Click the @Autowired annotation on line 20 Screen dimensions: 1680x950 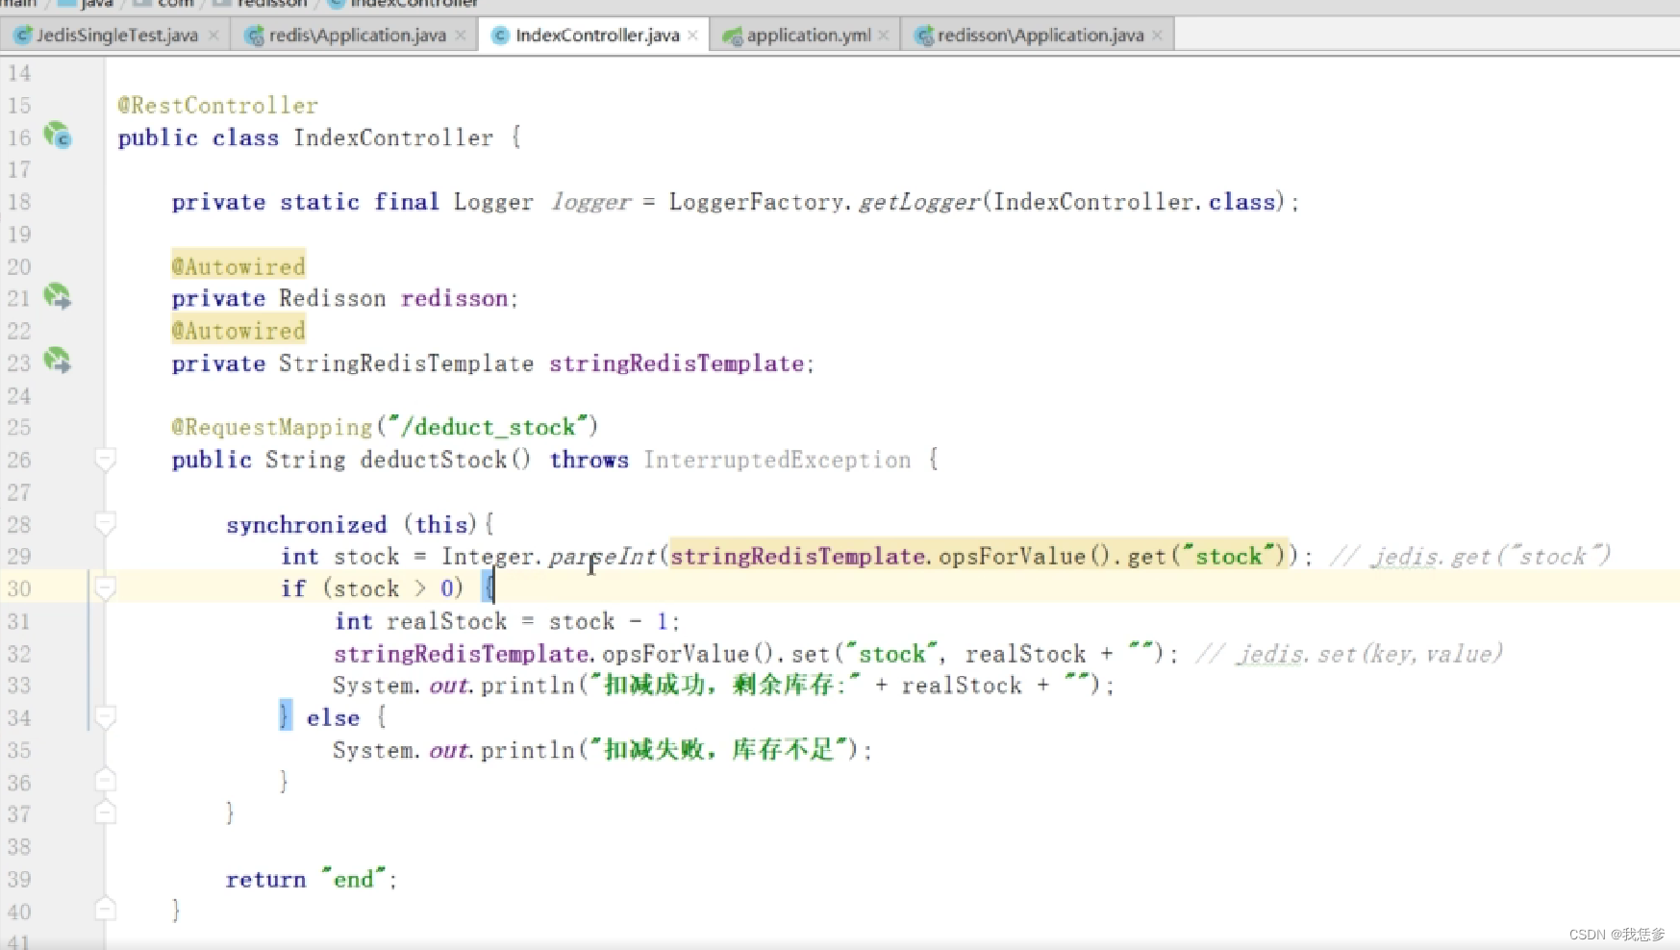pos(238,266)
